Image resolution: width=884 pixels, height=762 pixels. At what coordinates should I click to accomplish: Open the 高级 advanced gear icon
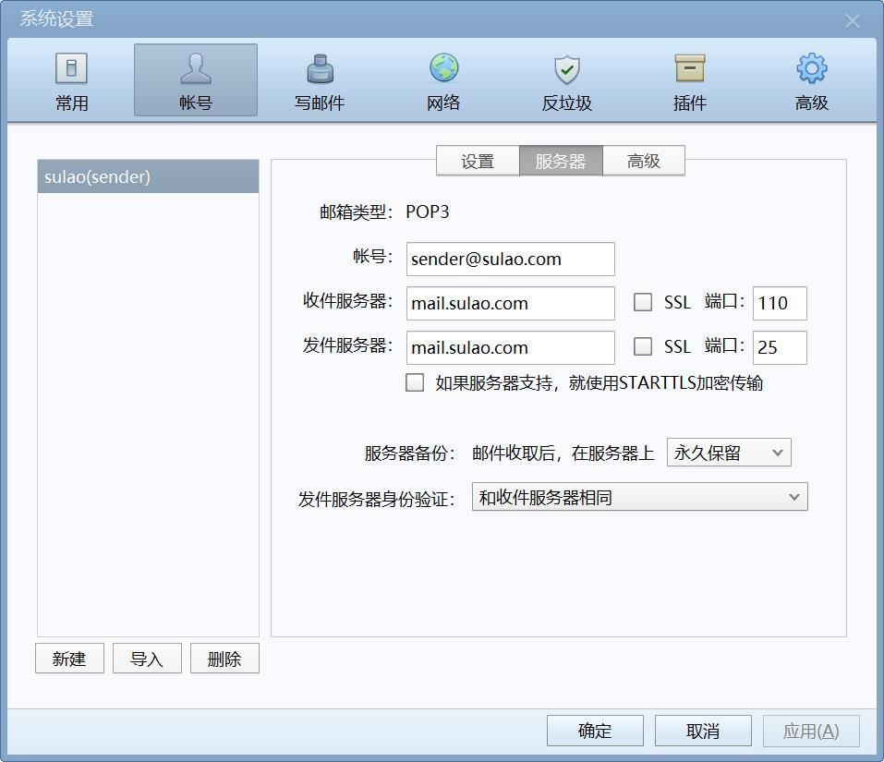pos(811,80)
